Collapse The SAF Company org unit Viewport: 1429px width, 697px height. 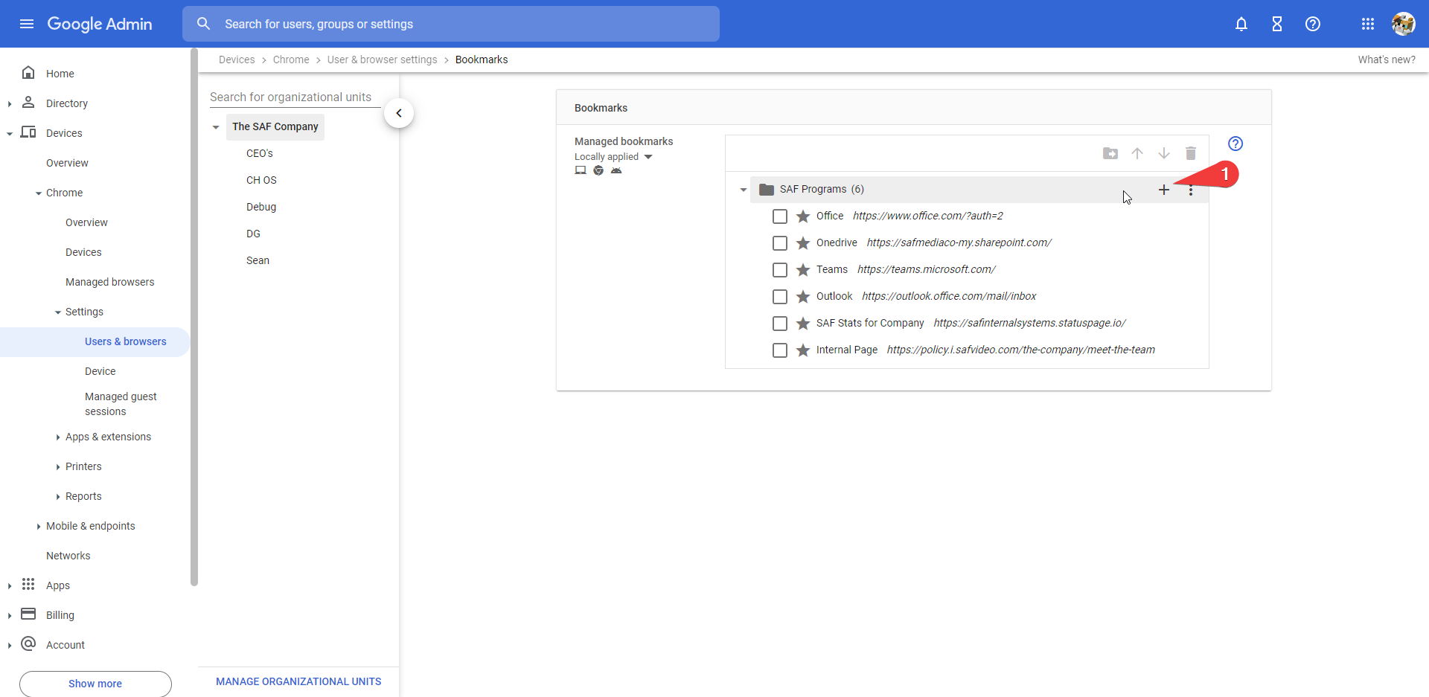(x=216, y=127)
